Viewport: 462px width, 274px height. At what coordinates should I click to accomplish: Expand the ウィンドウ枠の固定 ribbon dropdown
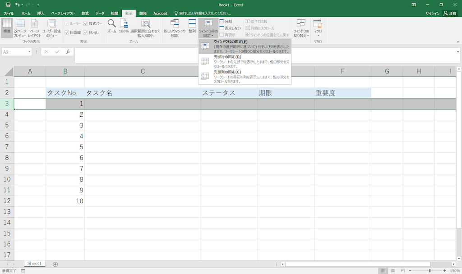point(208,28)
